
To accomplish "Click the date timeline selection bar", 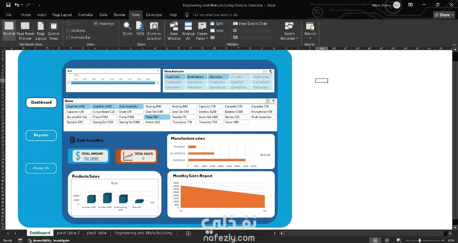I will point(113,82).
